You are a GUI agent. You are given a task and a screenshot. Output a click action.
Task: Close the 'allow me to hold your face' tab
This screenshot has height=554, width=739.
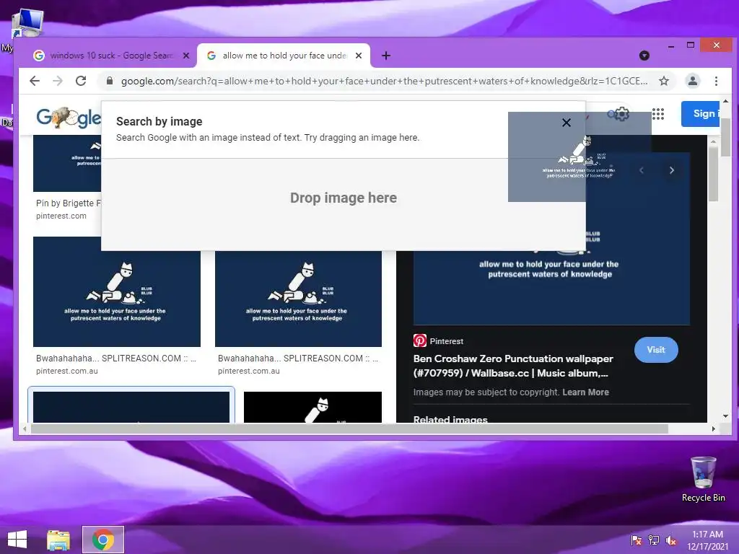[359, 56]
